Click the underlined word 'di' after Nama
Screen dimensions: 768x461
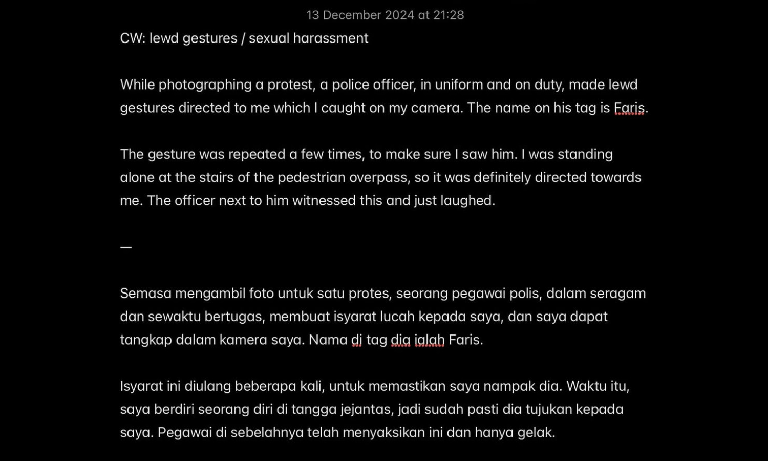[x=356, y=340]
